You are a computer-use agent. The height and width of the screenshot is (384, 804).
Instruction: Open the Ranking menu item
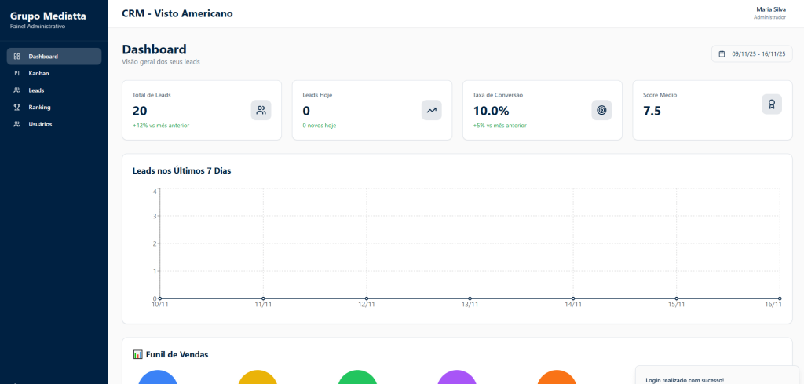coord(40,107)
